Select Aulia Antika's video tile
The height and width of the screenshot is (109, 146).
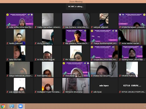20,21
